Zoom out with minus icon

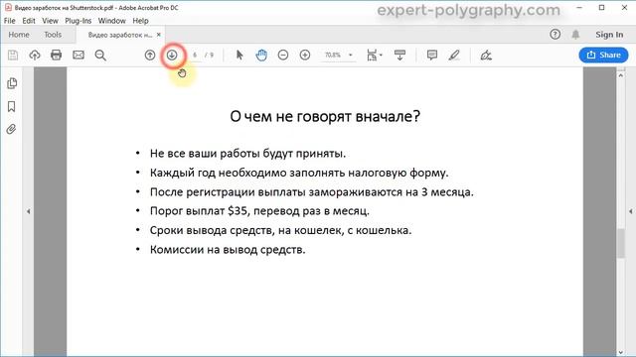tap(283, 56)
